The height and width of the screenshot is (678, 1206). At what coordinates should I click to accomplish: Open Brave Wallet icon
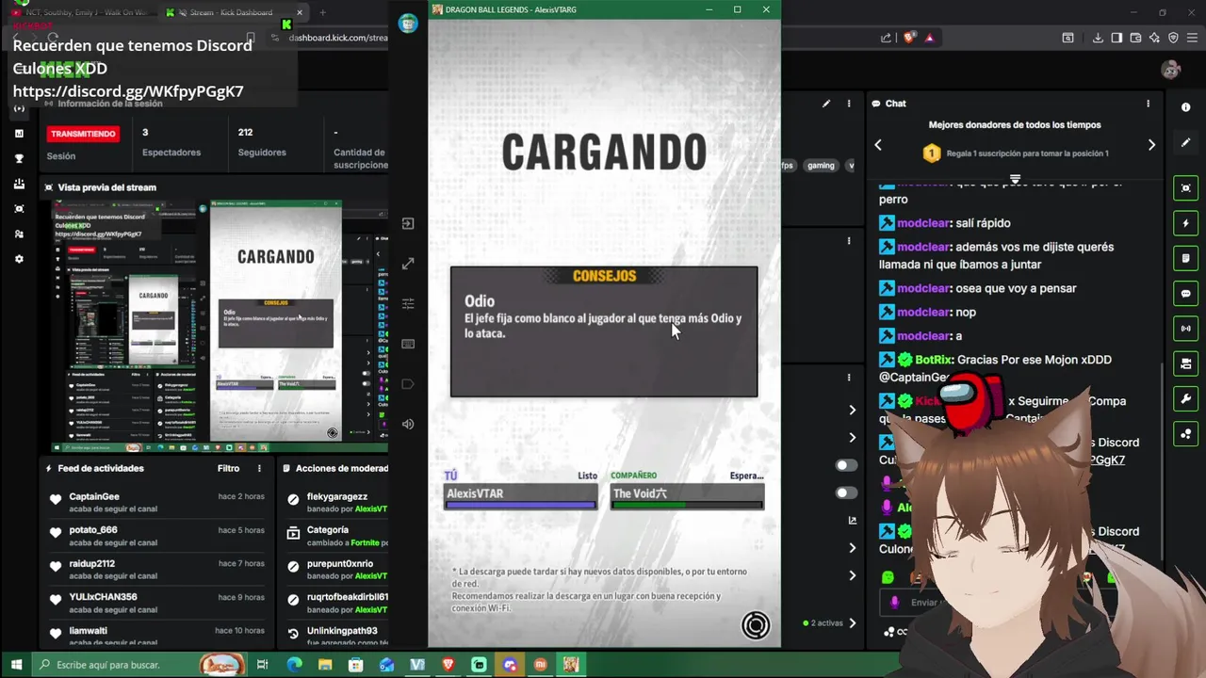pos(1135,38)
